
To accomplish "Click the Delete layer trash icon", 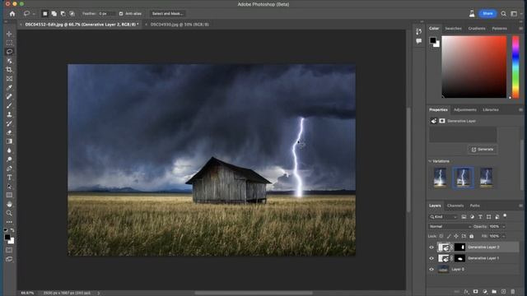I will (512, 292).
